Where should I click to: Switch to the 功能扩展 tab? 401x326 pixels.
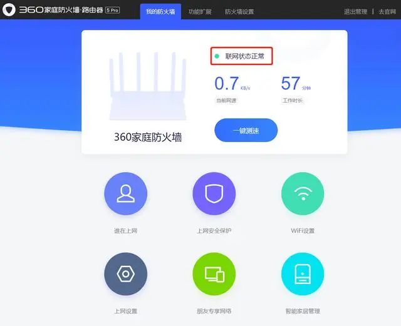199,11
